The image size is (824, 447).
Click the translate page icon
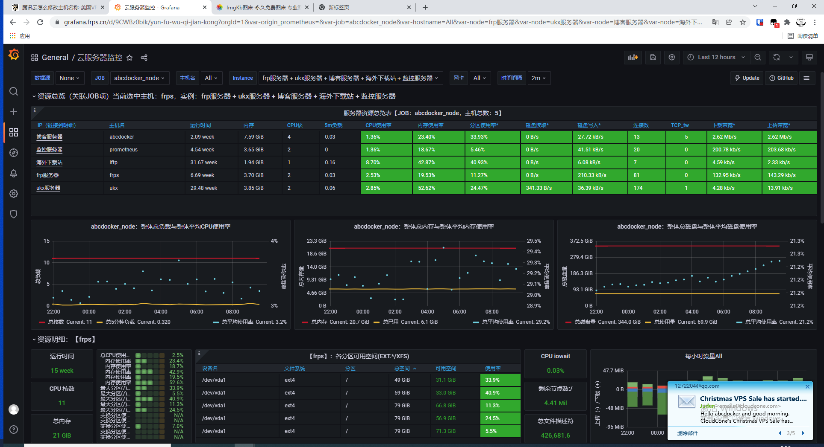point(715,22)
